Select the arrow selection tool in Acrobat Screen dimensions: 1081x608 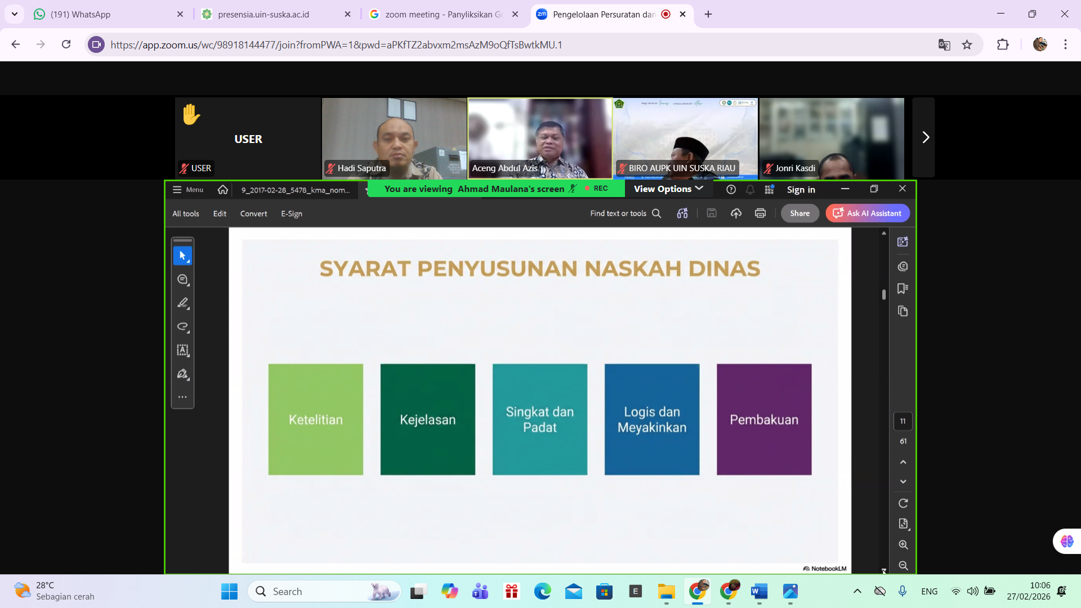(x=182, y=256)
